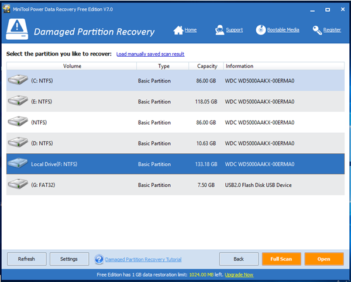Click the damaged drive warning icon
351x282 pixels.
[x=17, y=29]
